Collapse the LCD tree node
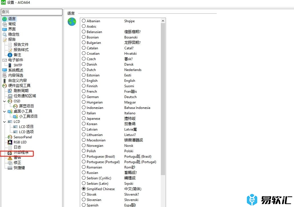The width and height of the screenshot is (294, 207). 5,122
